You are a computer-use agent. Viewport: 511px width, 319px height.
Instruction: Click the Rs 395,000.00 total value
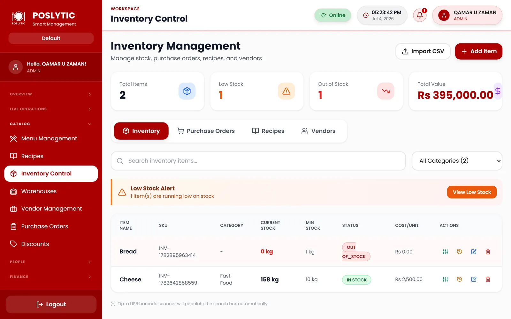(x=455, y=95)
